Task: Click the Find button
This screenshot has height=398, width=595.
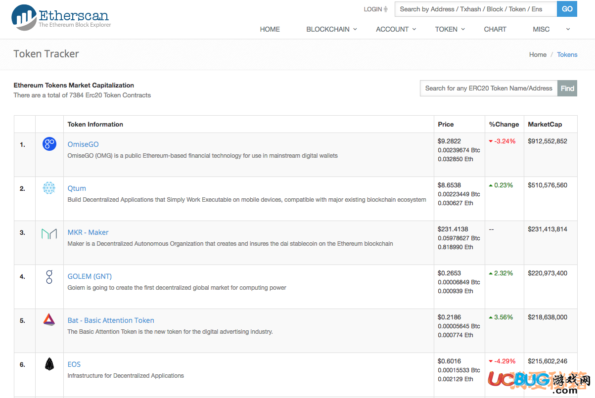Action: click(567, 88)
